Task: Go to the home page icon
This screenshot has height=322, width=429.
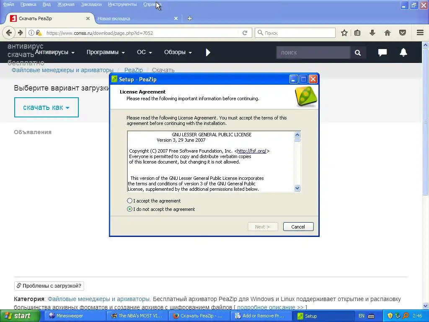Action: click(x=388, y=33)
